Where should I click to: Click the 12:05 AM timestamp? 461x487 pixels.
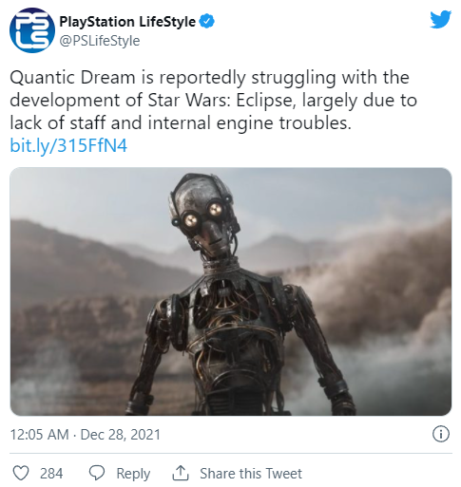click(x=39, y=435)
